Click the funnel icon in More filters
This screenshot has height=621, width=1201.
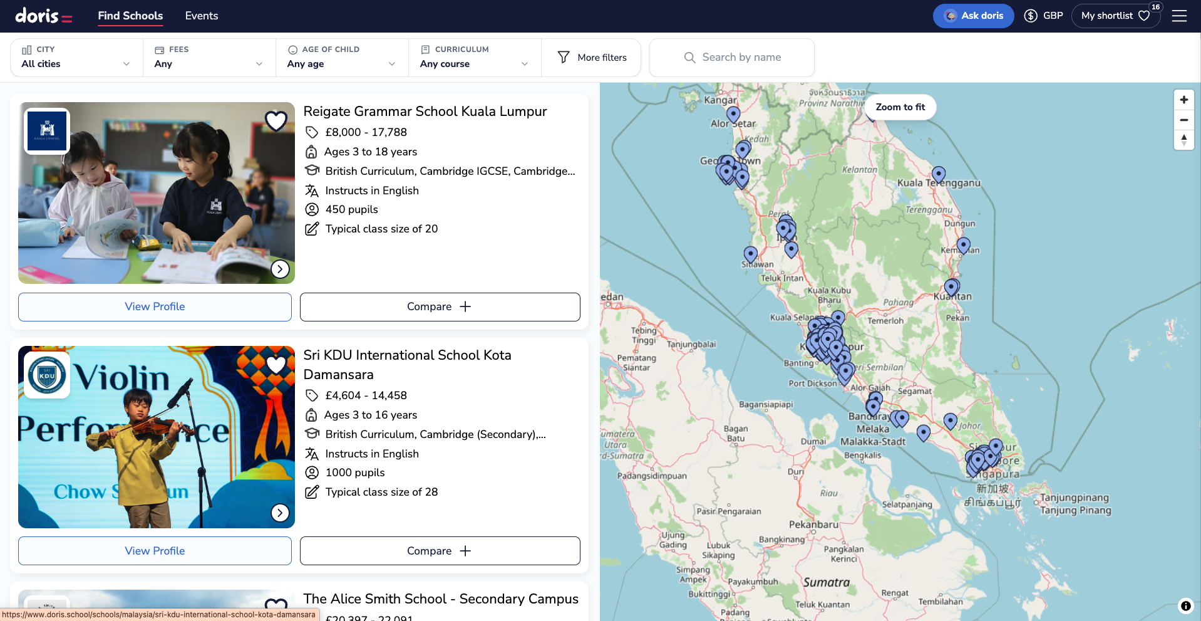[x=564, y=57]
